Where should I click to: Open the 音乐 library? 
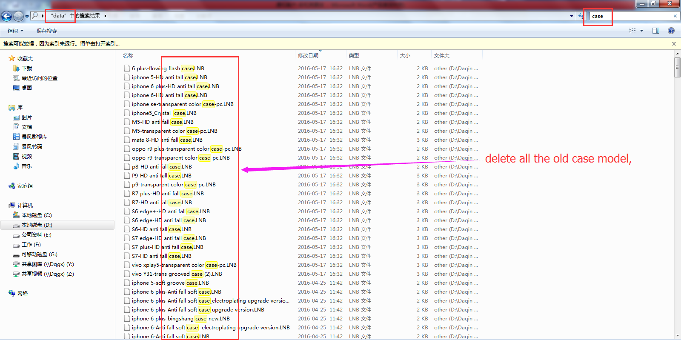[x=27, y=166]
